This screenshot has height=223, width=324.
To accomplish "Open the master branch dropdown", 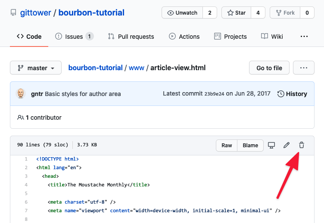I will click(36, 68).
